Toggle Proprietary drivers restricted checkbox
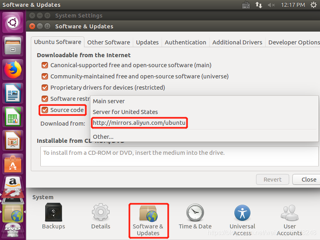 [x=45, y=88]
